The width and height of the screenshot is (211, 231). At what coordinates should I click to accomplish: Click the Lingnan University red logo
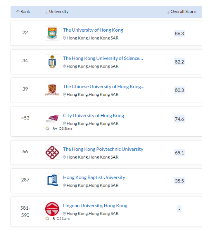pyautogui.click(x=52, y=209)
